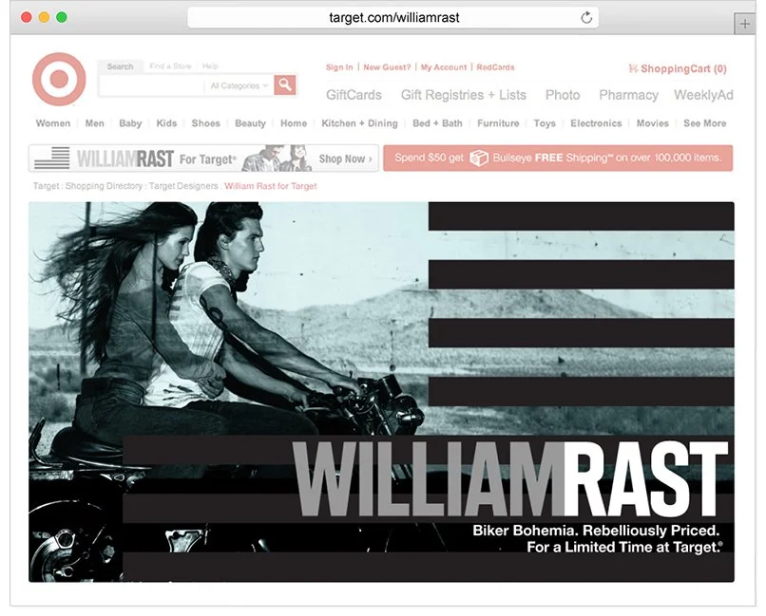Click the 'Biker Bohemia. Rebelliously Priced.' tagline
Viewport: 766px width, 616px height.
tap(596, 531)
